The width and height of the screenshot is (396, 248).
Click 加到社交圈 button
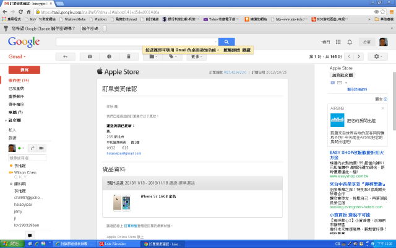[x=342, y=75]
